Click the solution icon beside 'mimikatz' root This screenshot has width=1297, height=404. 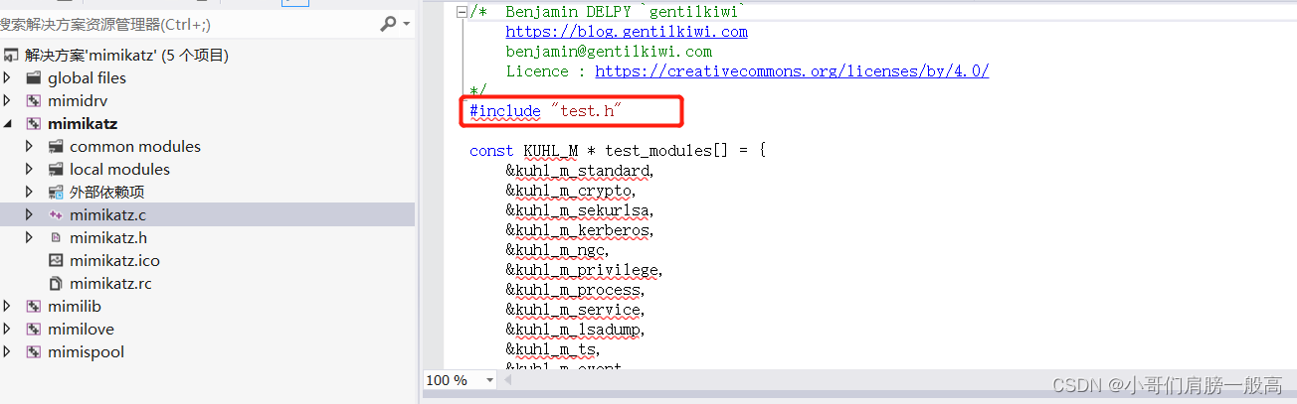click(12, 56)
